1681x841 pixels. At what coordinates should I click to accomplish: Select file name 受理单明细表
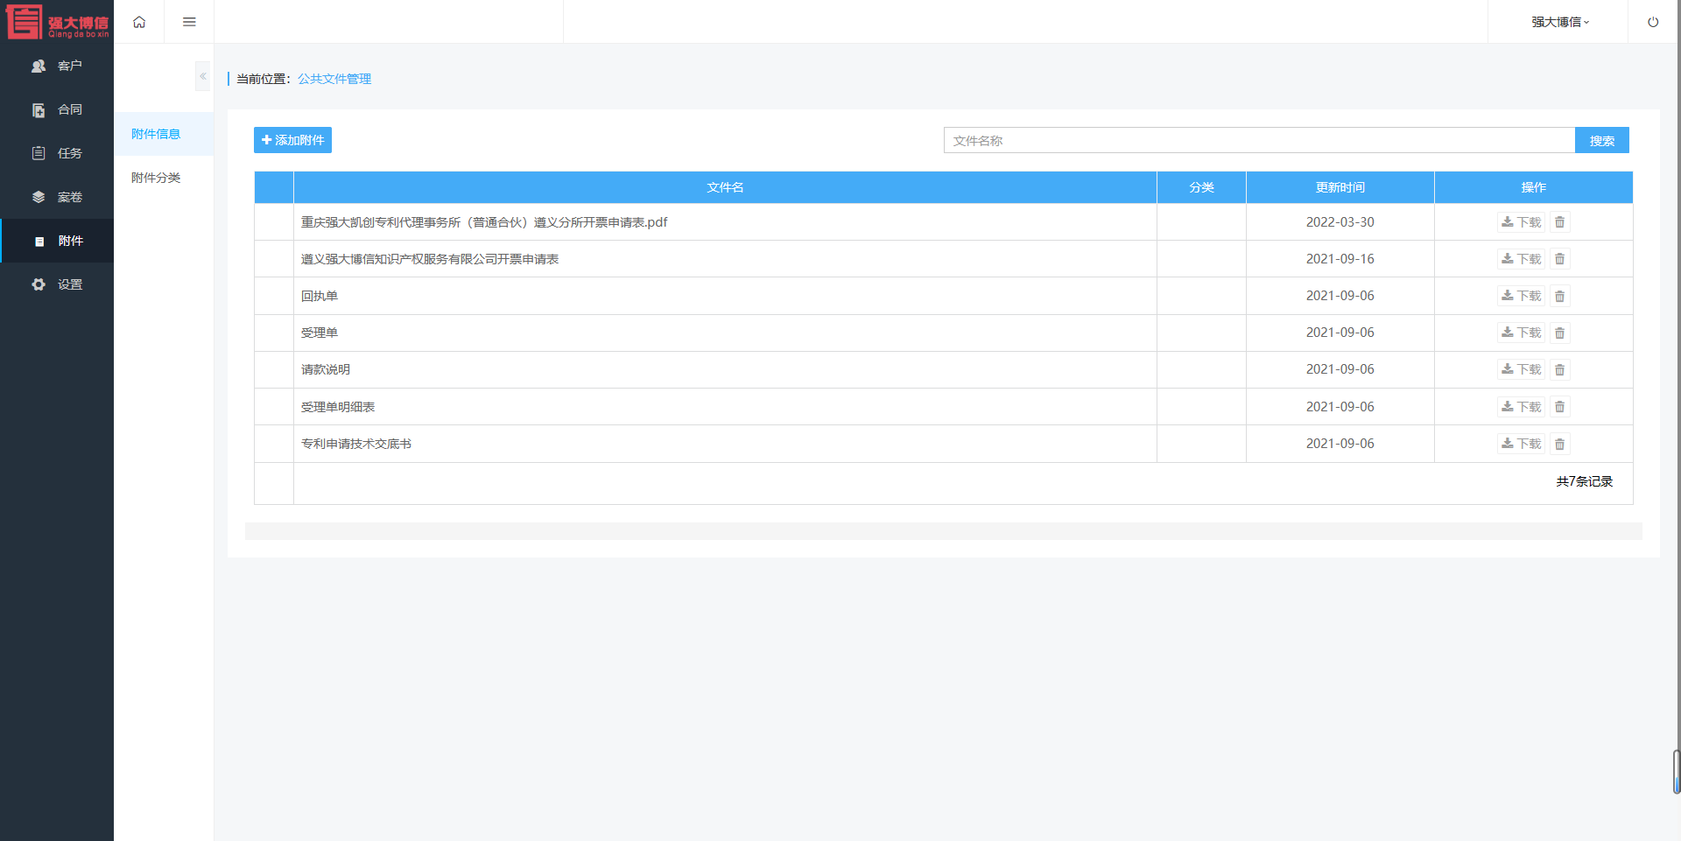[x=338, y=407]
